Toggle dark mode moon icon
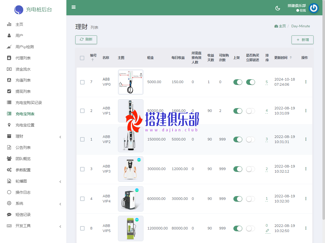The width and height of the screenshot is (325, 243). pyautogui.click(x=278, y=8)
